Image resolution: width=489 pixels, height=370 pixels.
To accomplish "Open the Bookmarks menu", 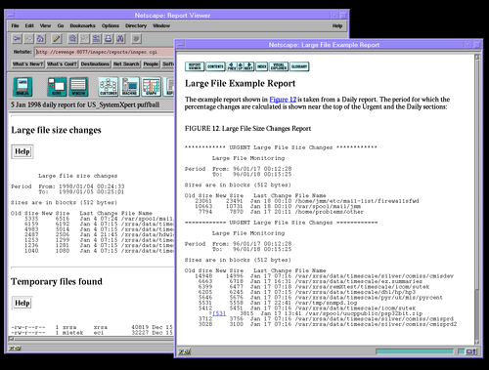I will (82, 25).
